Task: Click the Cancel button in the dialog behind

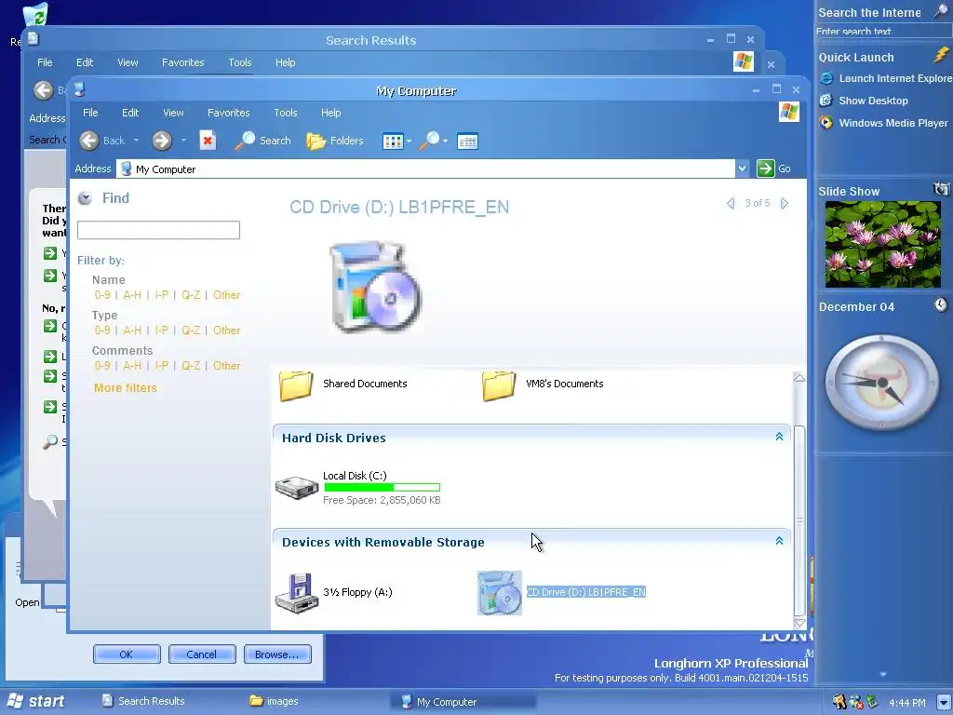Action: pos(202,654)
